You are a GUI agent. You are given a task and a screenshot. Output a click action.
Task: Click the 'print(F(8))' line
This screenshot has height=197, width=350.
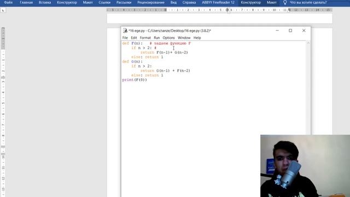coord(135,80)
